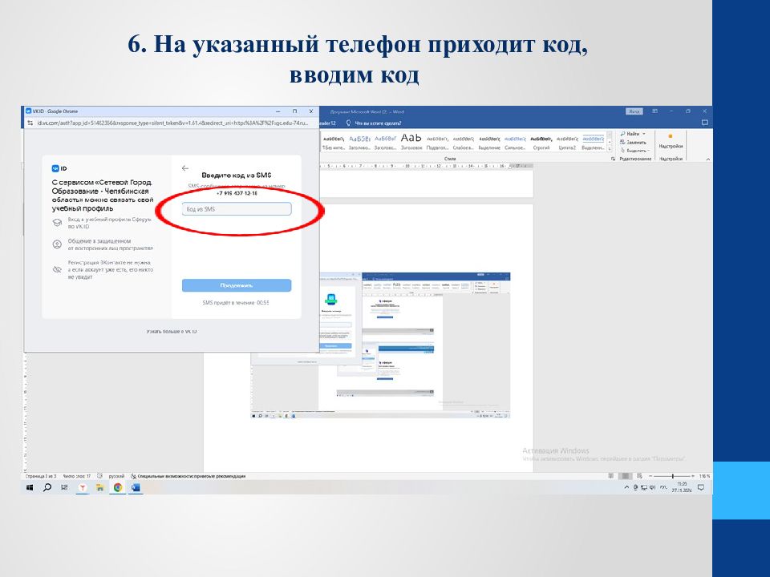Image resolution: width=770 pixels, height=577 pixels.
Task: Click 'Заменить' in Word's editing group
Action: [x=633, y=143]
